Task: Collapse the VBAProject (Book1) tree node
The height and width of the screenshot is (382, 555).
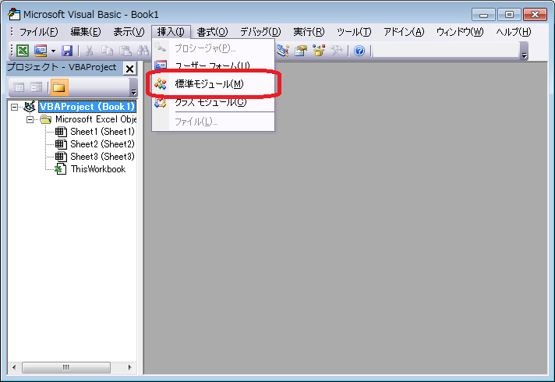Action: (x=14, y=107)
